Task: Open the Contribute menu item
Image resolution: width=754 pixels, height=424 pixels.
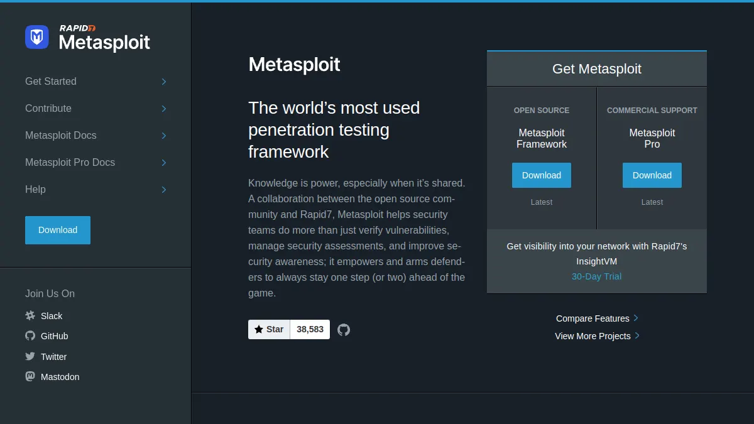Action: click(48, 108)
